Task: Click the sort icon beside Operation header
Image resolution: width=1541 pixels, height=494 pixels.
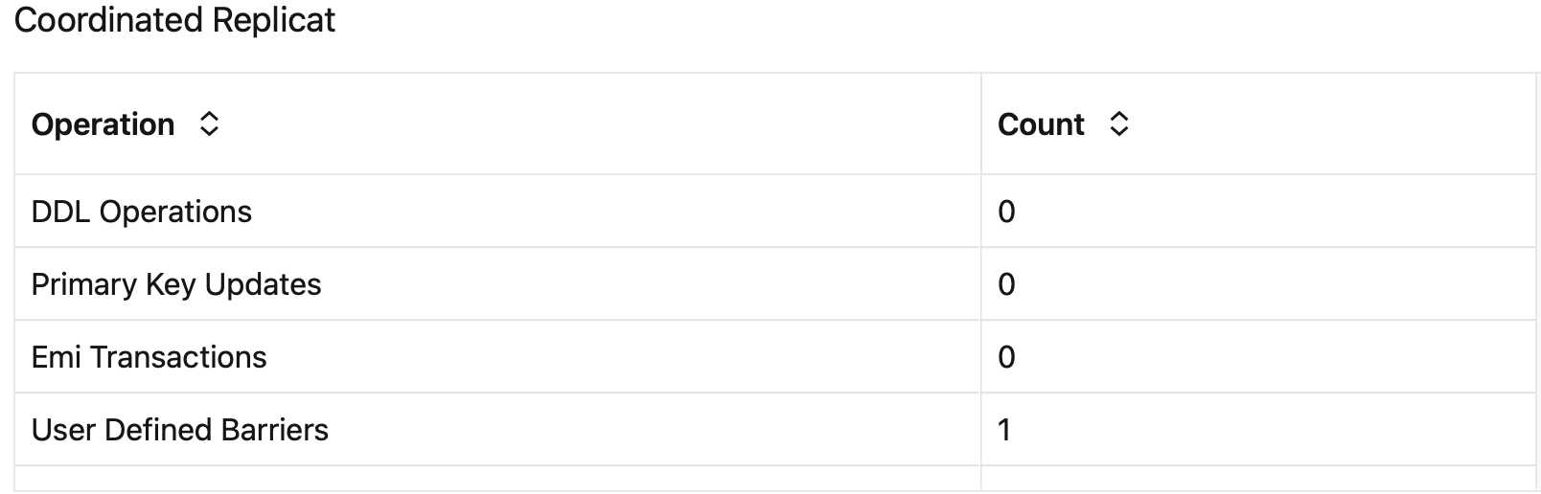Action: coord(209,124)
